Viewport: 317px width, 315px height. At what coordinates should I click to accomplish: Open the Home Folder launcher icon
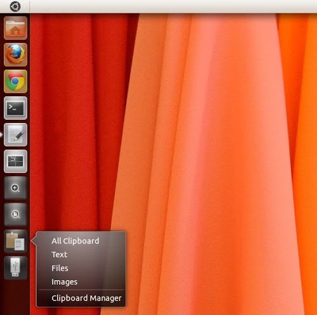[x=15, y=28]
